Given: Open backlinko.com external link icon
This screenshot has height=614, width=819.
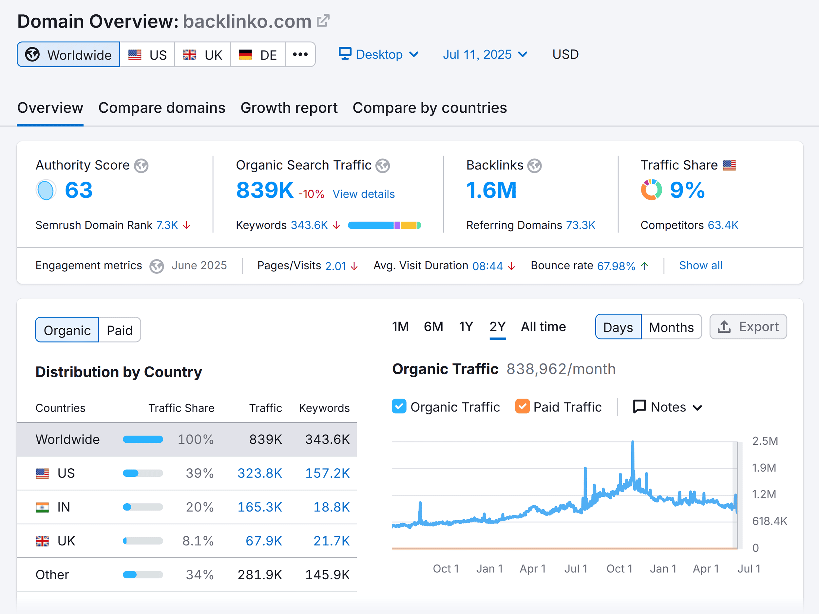Looking at the screenshot, I should [323, 21].
